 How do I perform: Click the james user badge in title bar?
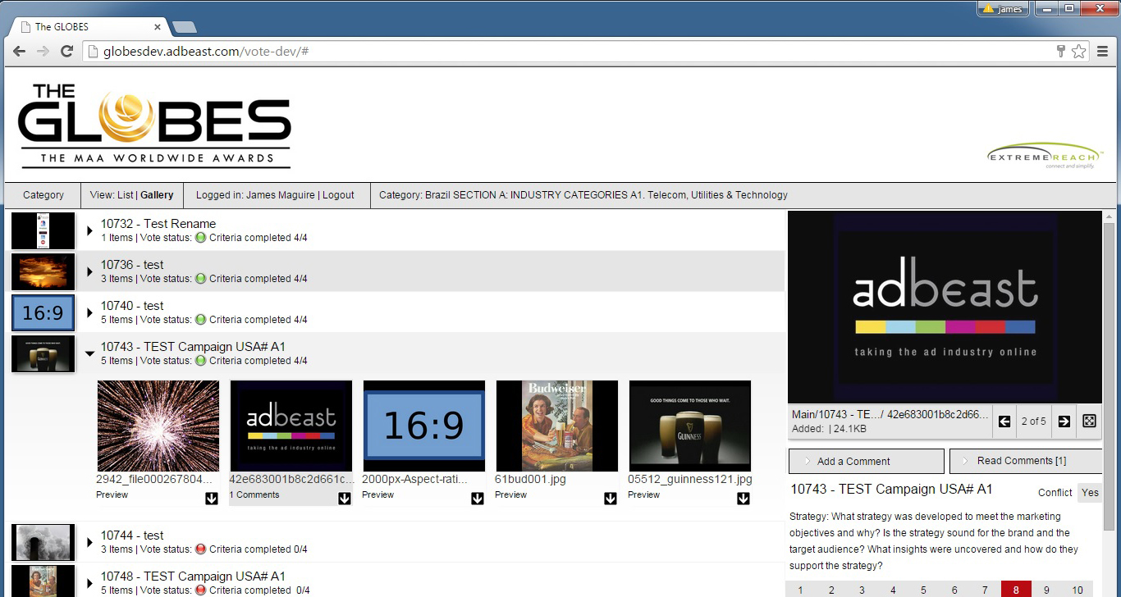[x=1003, y=9]
